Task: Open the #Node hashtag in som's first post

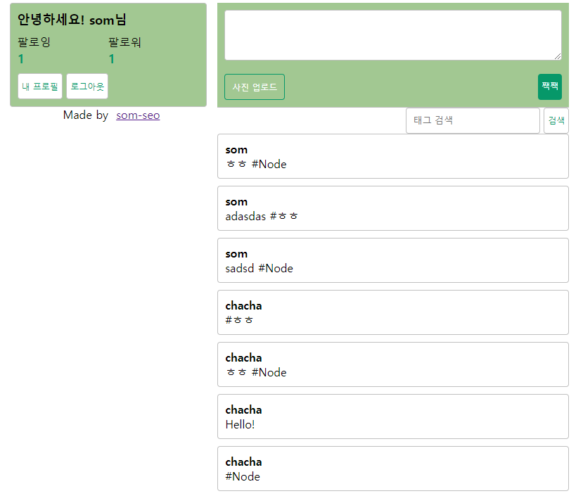Action: point(270,164)
